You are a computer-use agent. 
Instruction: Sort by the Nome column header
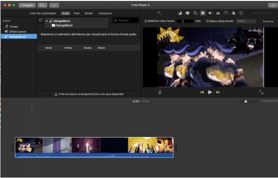click(x=49, y=48)
